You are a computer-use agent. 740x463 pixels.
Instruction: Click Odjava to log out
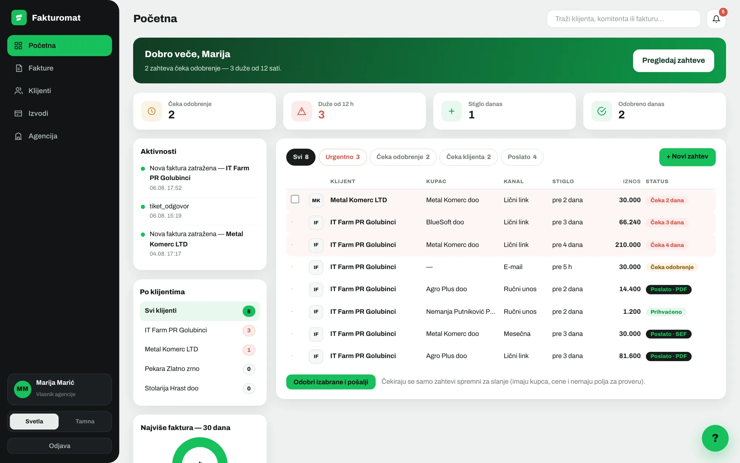tap(60, 446)
